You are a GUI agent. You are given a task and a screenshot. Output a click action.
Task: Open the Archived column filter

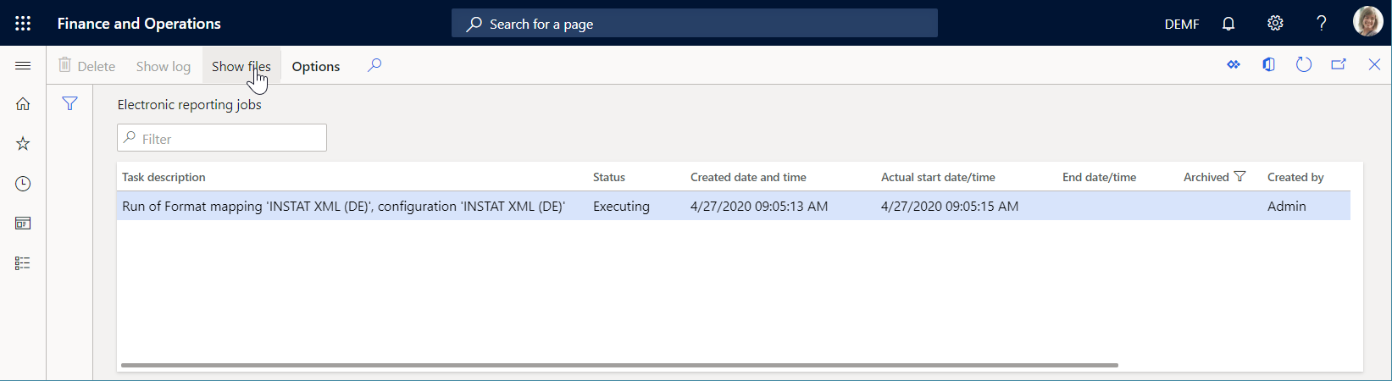[x=1240, y=177]
